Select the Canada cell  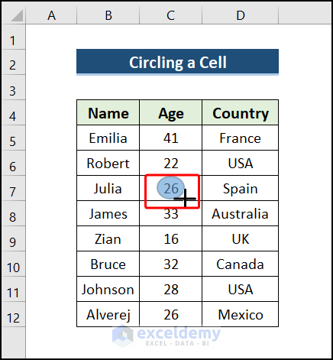pos(241,264)
